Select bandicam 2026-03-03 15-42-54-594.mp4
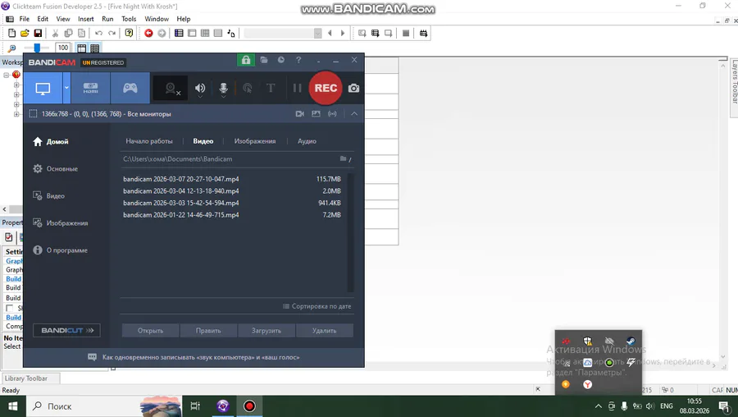This screenshot has width=738, height=417. tap(233, 203)
